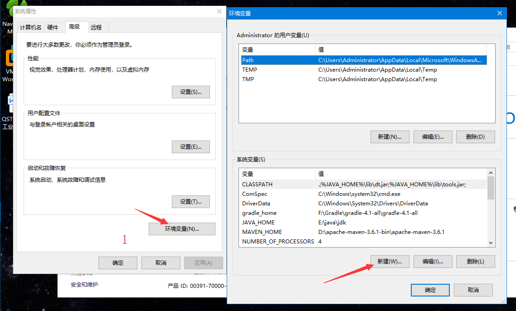Image resolution: width=516 pixels, height=311 pixels.
Task: Delete system variable with 删除(L) button
Action: click(476, 262)
